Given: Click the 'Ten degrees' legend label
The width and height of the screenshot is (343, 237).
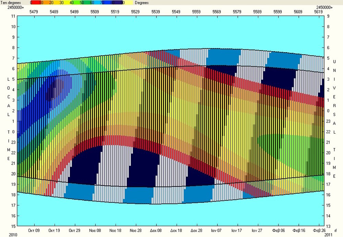Looking at the screenshot, I should (x=10, y=2).
